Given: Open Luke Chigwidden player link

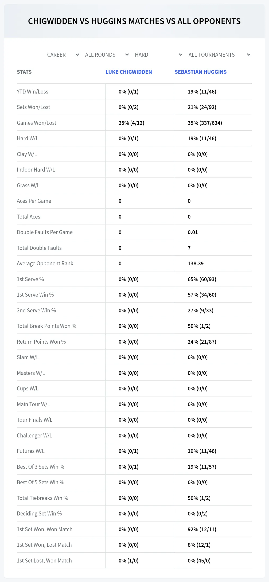Looking at the screenshot, I should (129, 72).
